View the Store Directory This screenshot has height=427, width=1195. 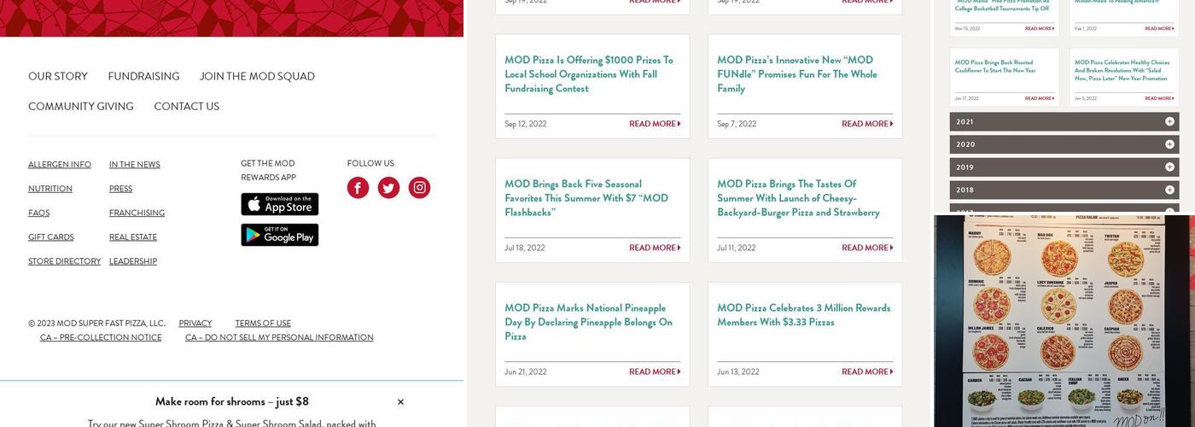click(x=64, y=261)
